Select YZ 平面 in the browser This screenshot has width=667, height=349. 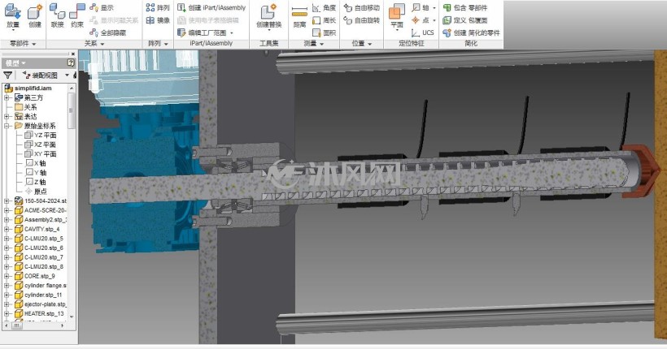[x=41, y=135]
